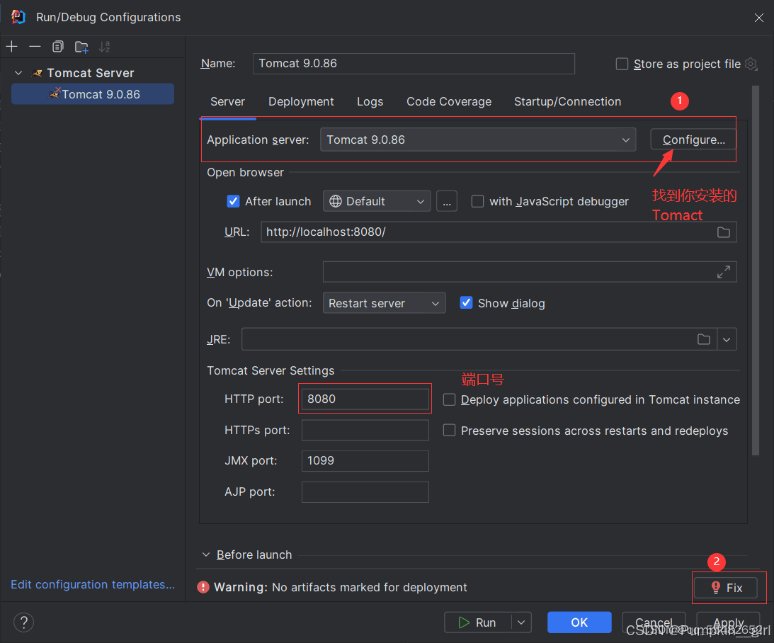This screenshot has height=643, width=774.
Task: Collapse the Before launch section
Action: point(206,554)
